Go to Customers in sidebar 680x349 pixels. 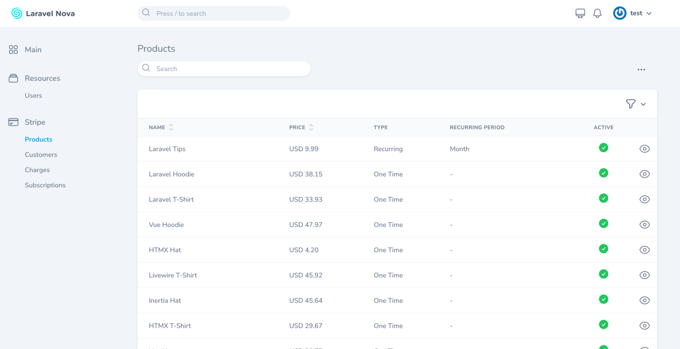tap(41, 154)
